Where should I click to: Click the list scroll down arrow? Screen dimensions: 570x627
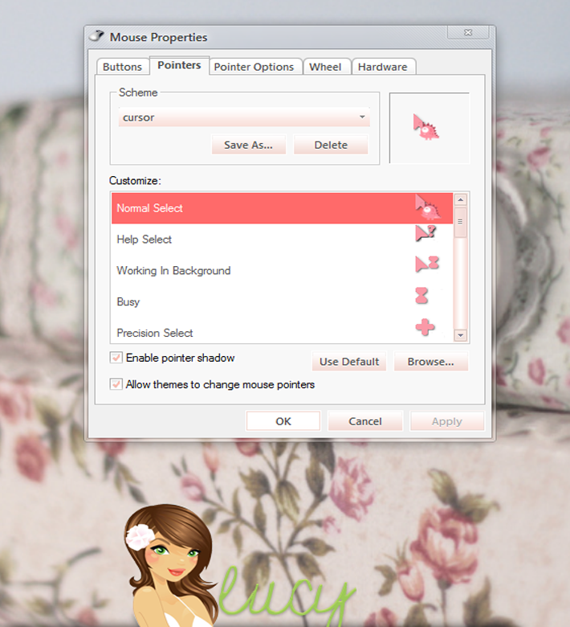[461, 335]
